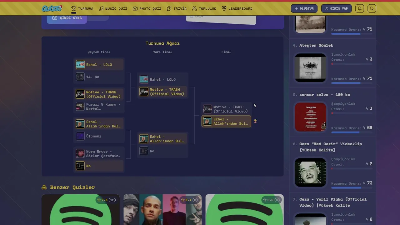The width and height of the screenshot is (400, 225).
Task: Select the Ölümsüz bracket entry
Action: coord(99,136)
